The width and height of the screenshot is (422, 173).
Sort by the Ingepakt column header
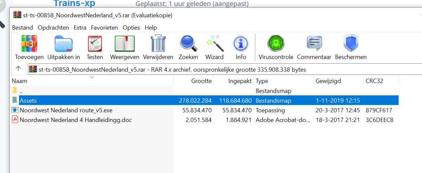[x=234, y=81]
